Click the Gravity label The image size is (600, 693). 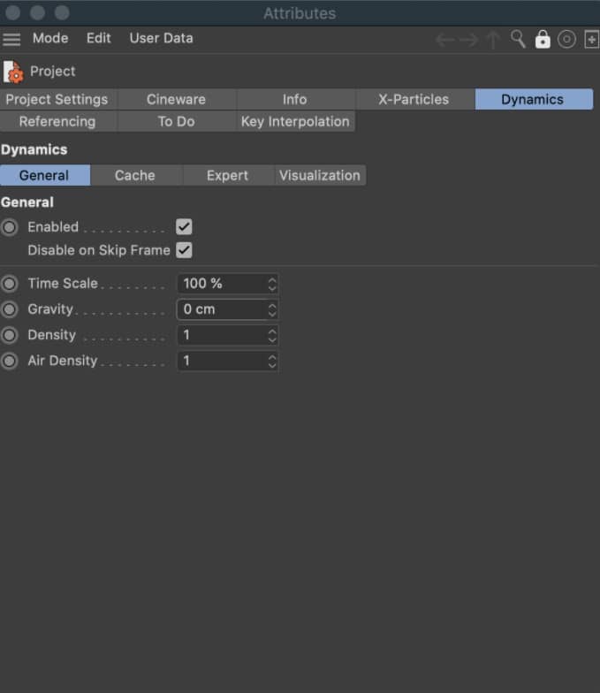(x=50, y=309)
